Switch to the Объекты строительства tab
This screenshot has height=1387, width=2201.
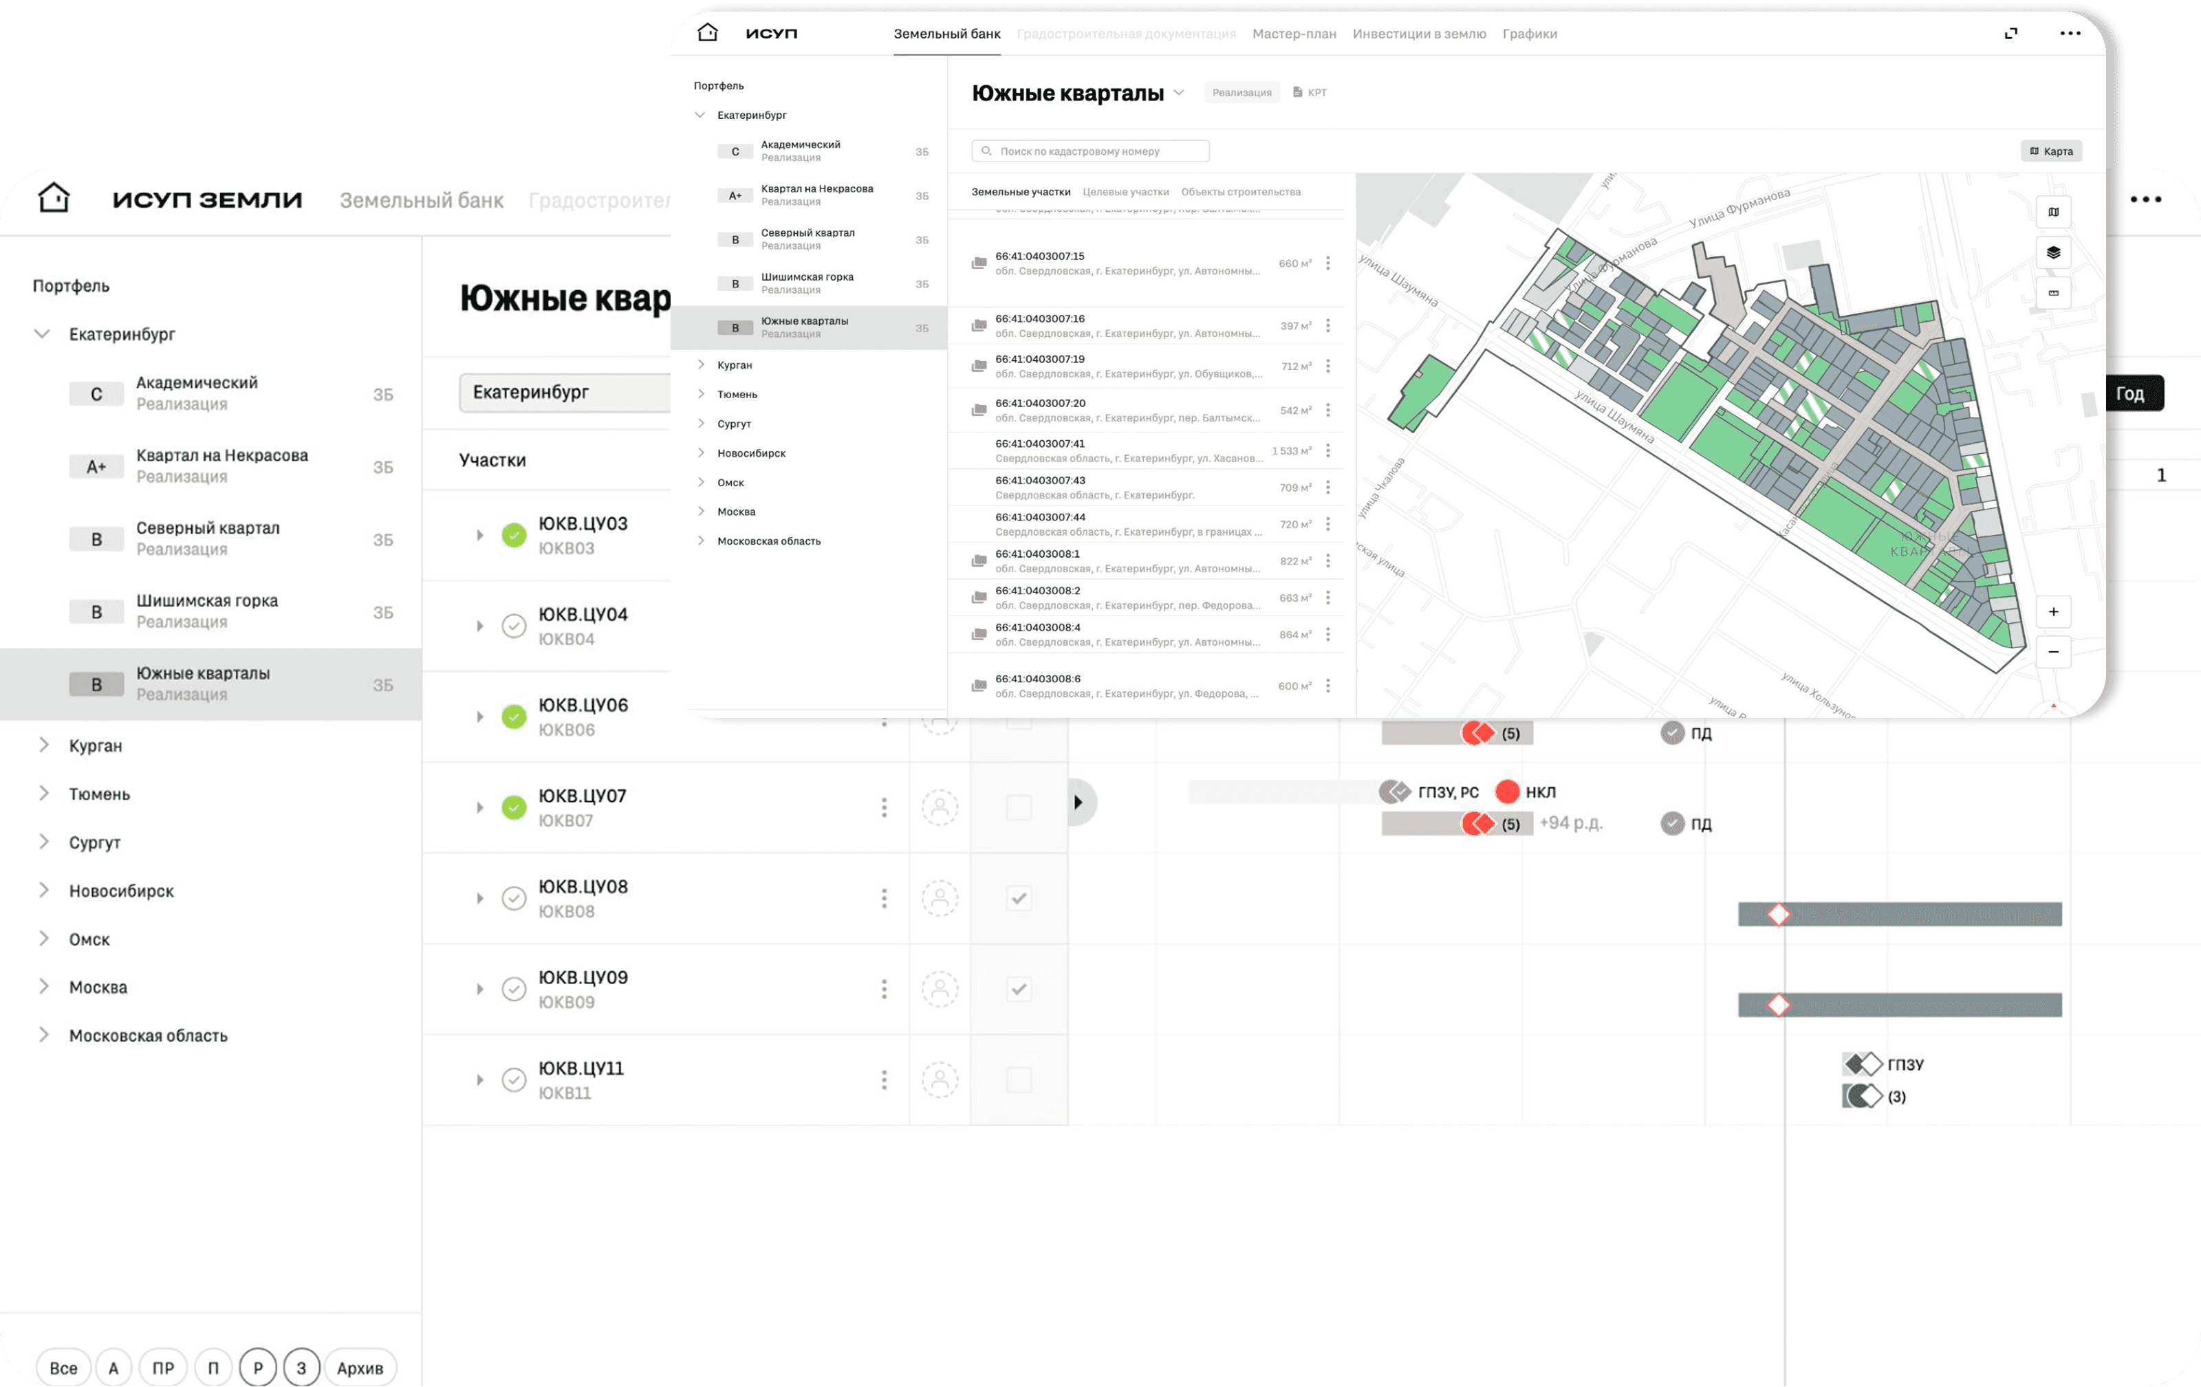1240,192
